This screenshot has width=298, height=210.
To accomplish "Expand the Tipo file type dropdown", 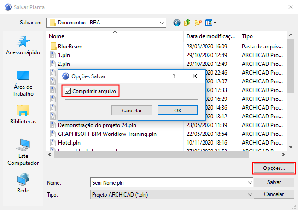I will (250, 195).
